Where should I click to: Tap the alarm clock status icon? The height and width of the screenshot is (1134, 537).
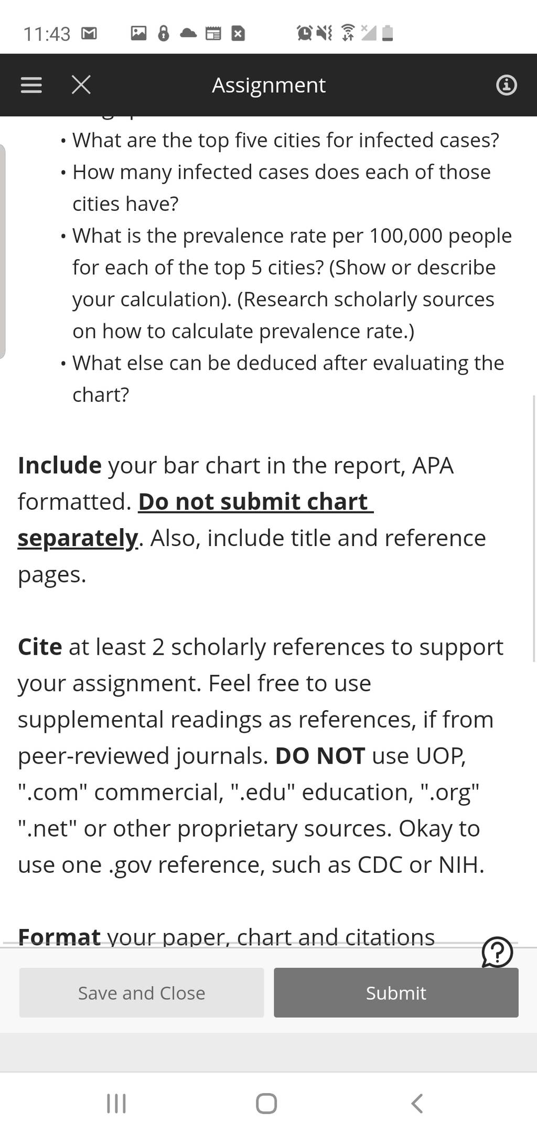(304, 33)
